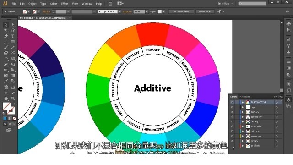Open the Opacity dropdown arrow
This screenshot has height=165, width=293.
[x=147, y=11]
